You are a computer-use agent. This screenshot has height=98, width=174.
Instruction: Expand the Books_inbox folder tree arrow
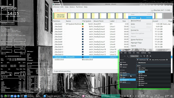pyautogui.click(x=137, y=70)
